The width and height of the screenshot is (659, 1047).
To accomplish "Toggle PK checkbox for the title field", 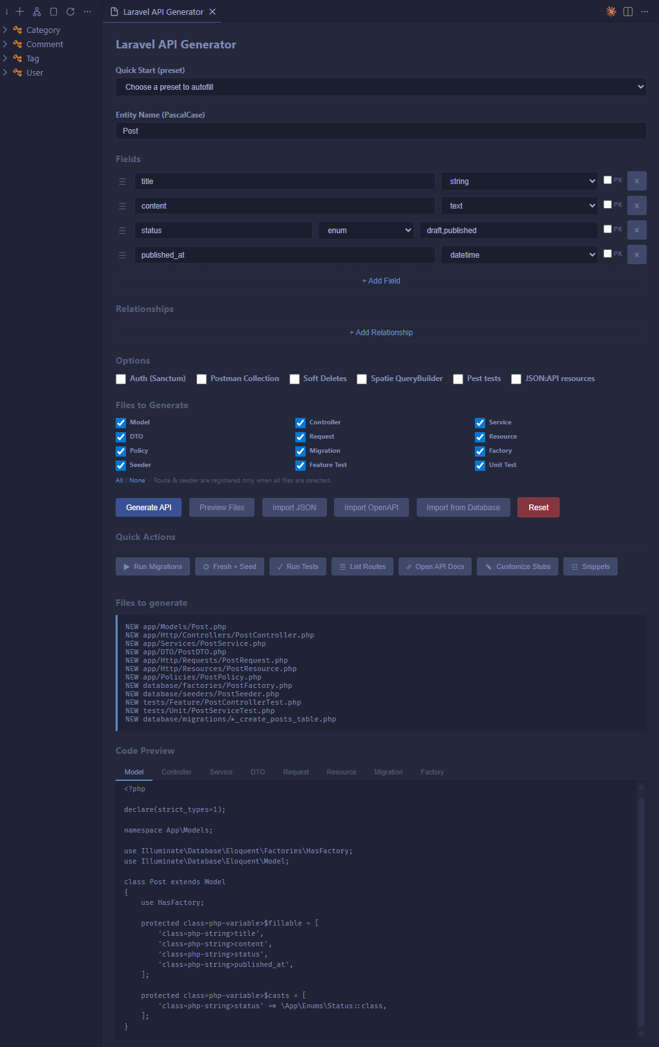I will tap(607, 180).
